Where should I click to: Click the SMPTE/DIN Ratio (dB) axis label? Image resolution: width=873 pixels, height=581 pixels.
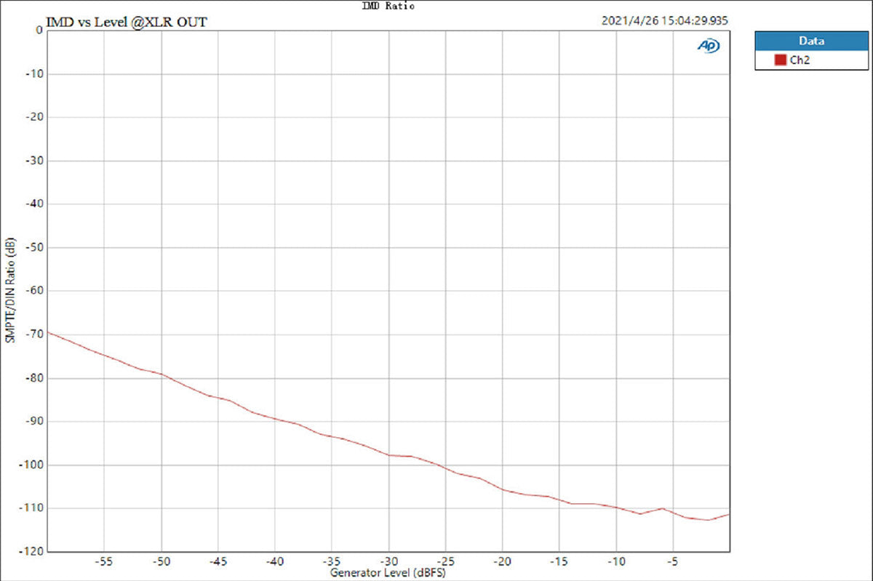pos(9,291)
